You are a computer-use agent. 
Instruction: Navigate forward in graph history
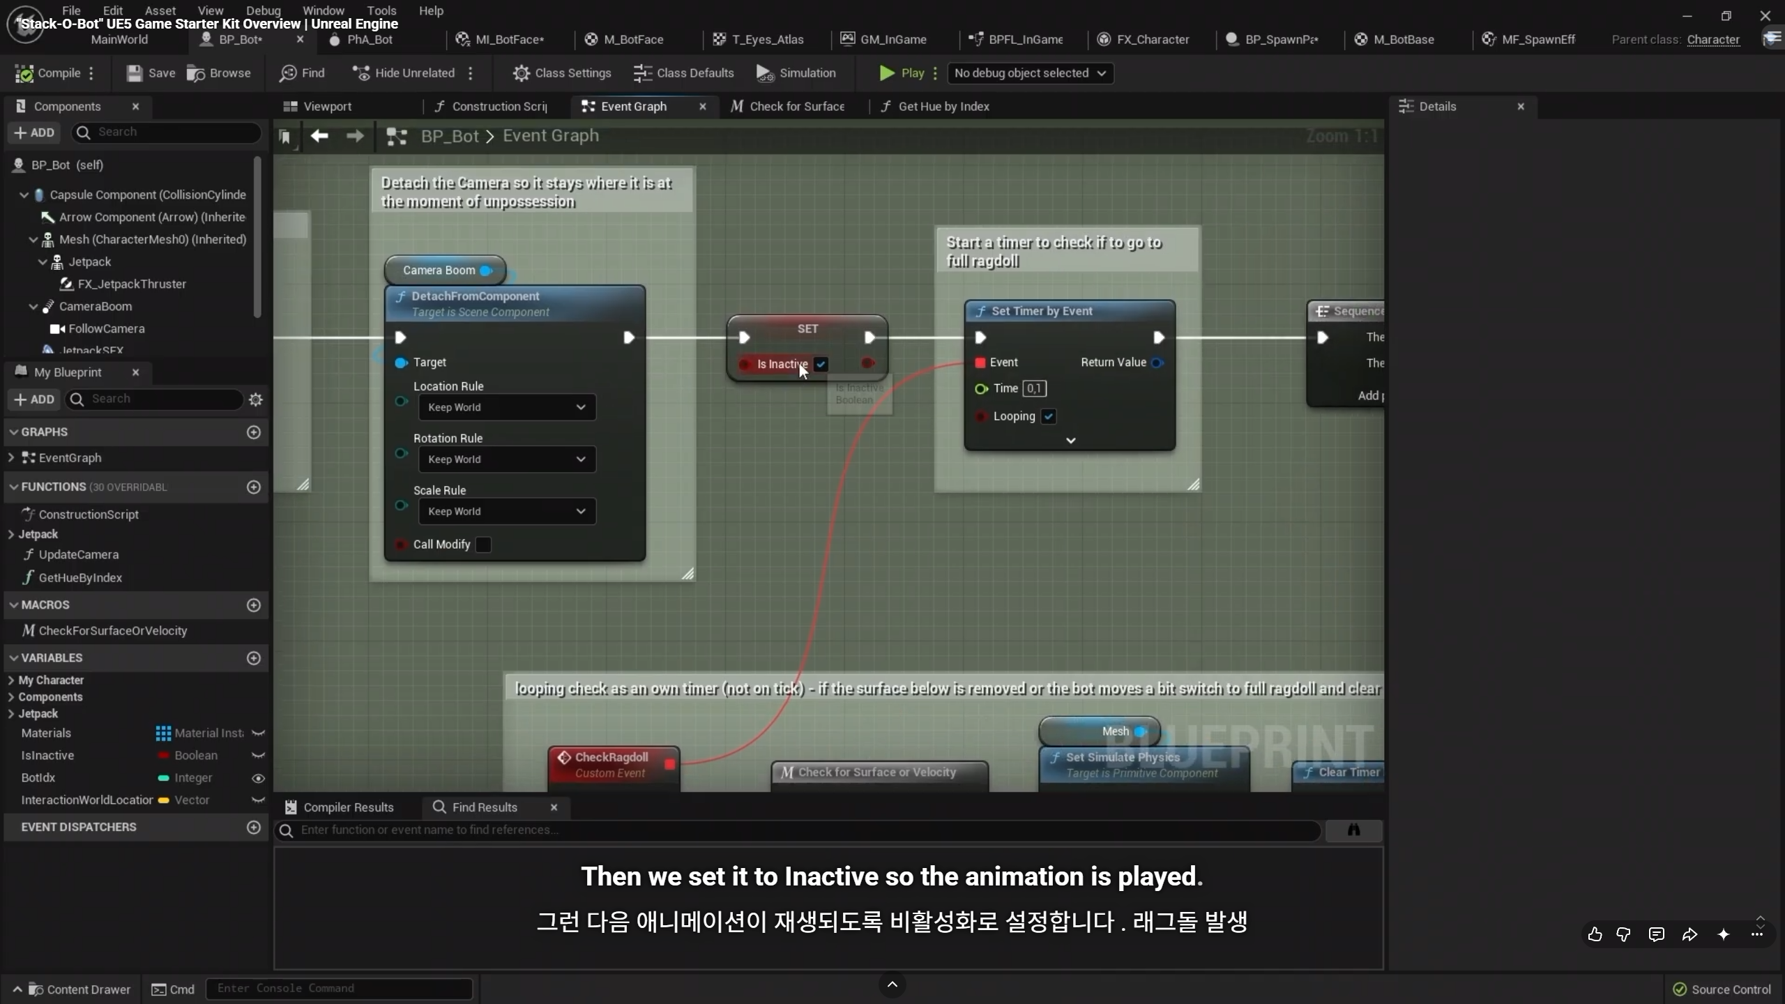click(355, 136)
